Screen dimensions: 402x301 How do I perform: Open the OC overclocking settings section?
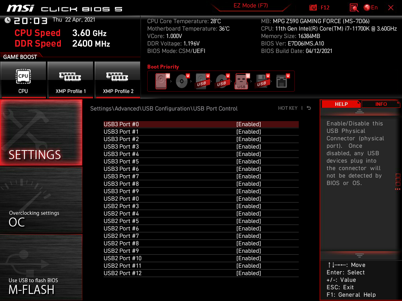click(x=41, y=200)
